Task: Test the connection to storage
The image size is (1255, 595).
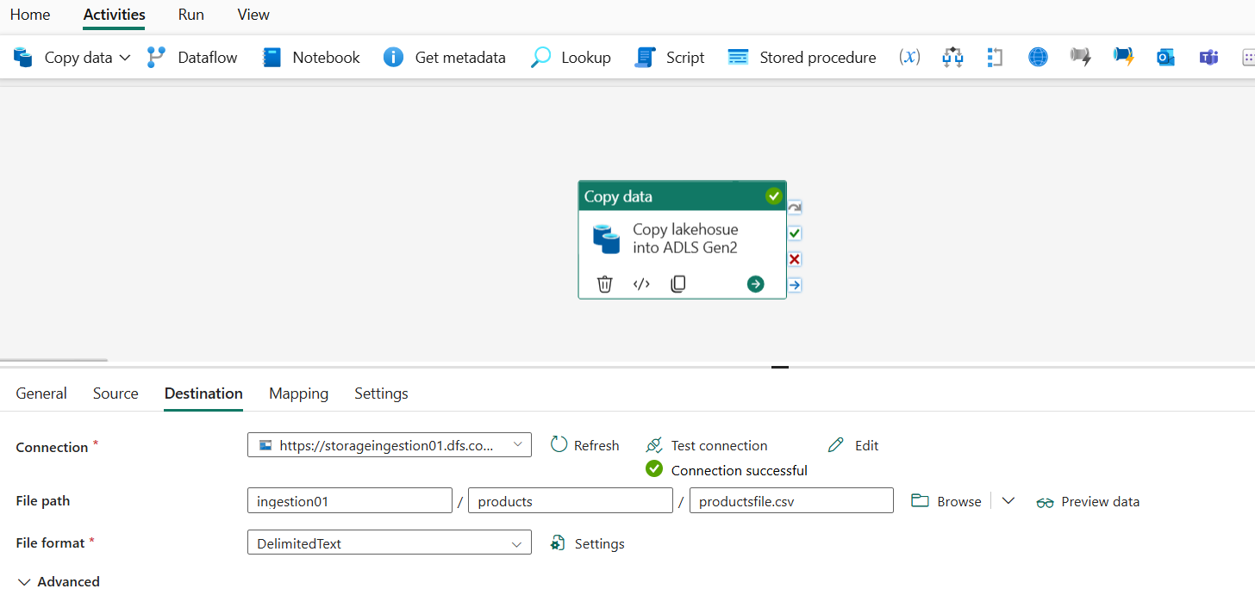Action: (706, 445)
